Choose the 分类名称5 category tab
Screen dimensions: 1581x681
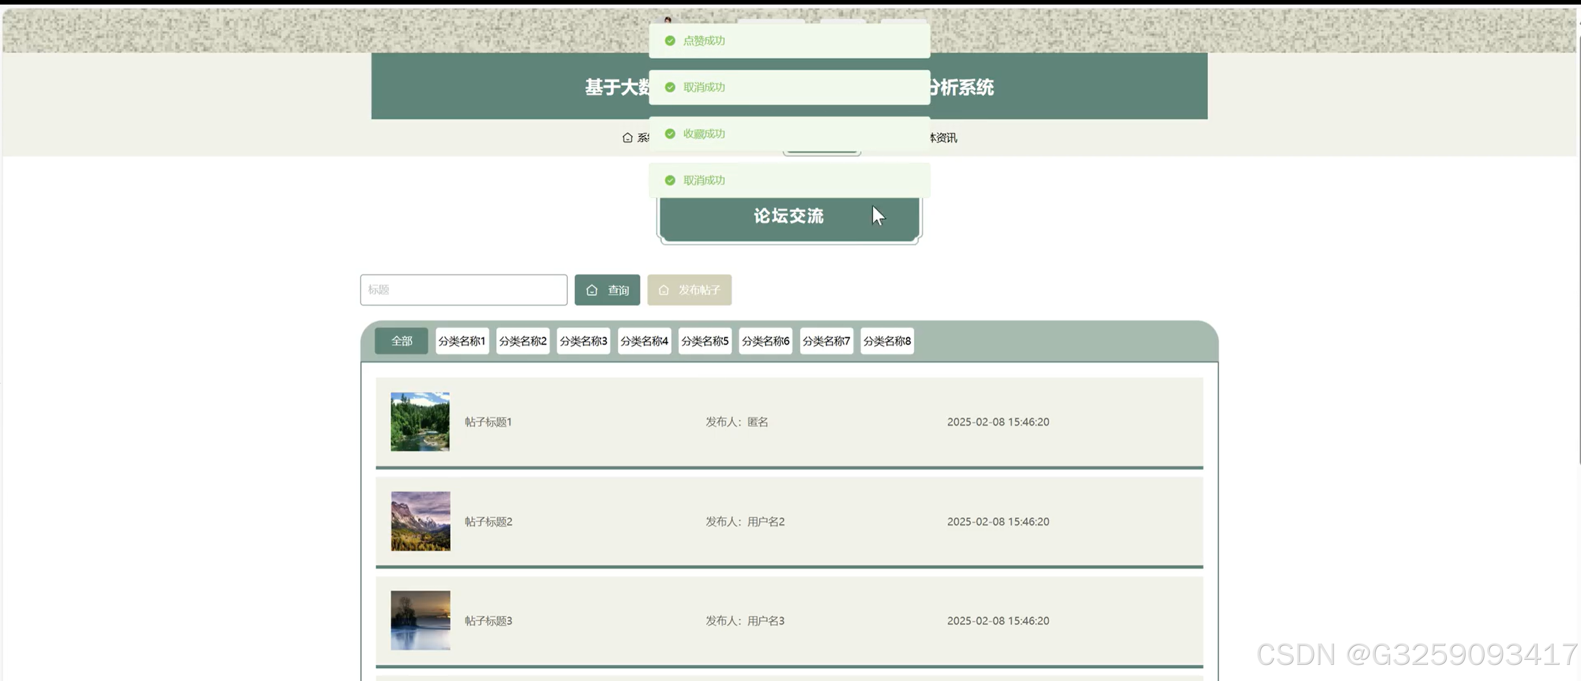point(705,341)
